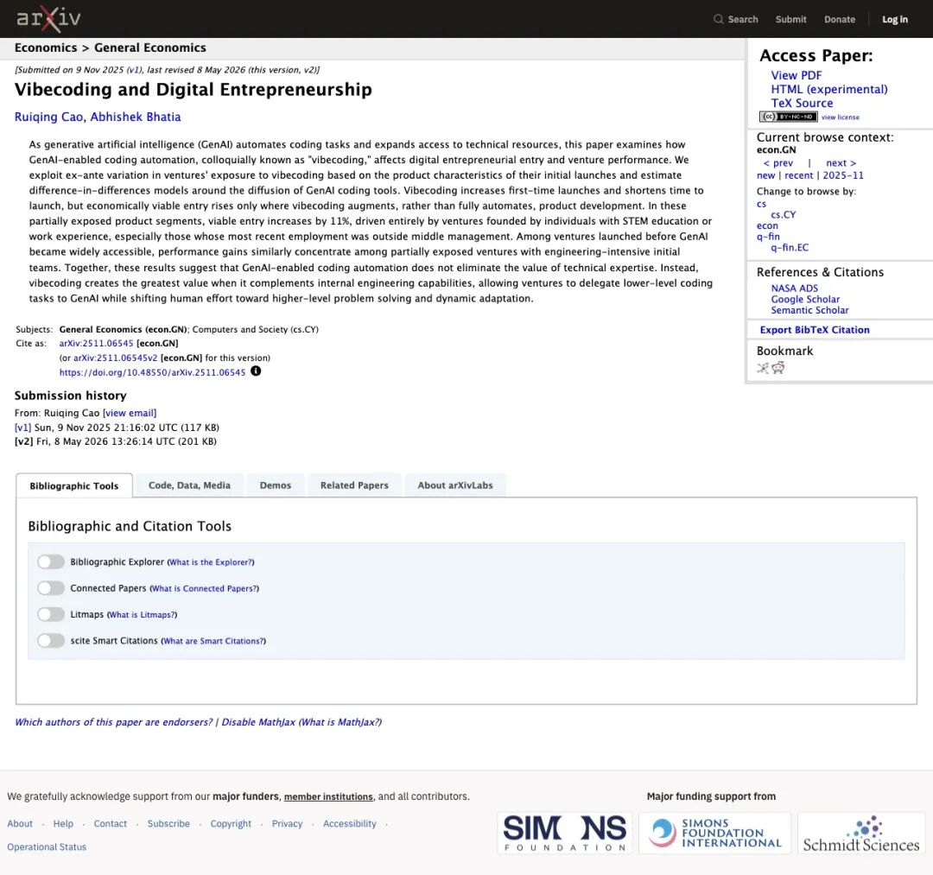
Task: Click v1 link in submission date line
Action: click(x=133, y=70)
